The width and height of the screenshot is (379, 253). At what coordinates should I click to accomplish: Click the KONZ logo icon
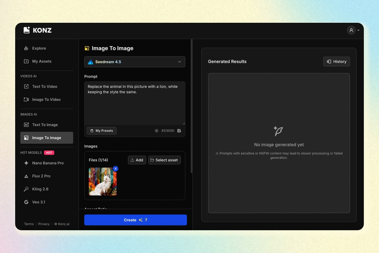click(27, 30)
